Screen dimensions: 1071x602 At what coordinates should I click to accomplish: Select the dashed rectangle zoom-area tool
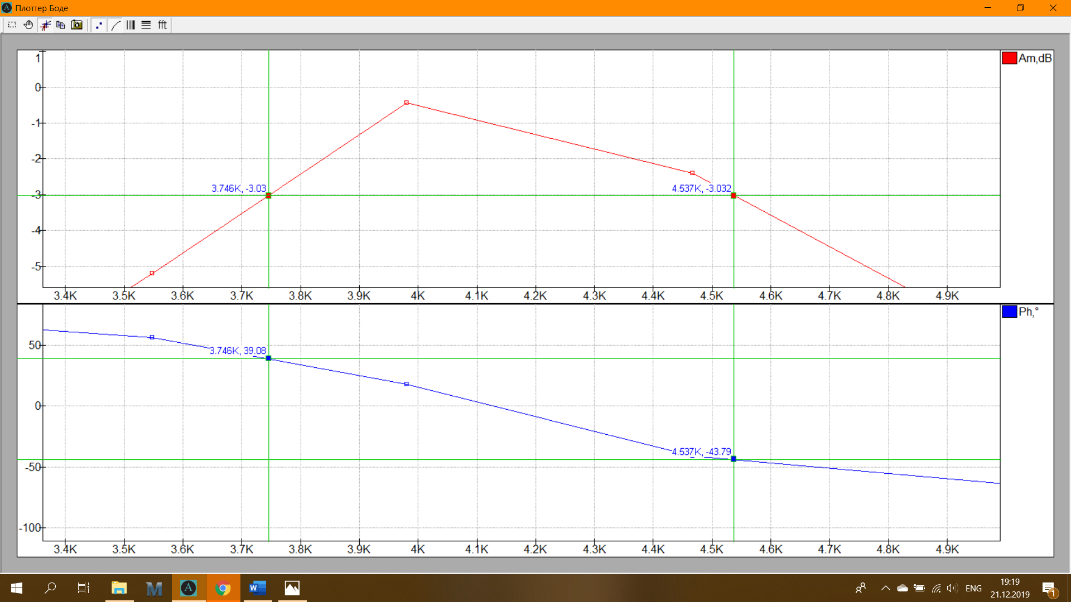[x=12, y=25]
